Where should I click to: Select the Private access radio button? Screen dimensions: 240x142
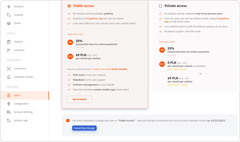pos(160,6)
